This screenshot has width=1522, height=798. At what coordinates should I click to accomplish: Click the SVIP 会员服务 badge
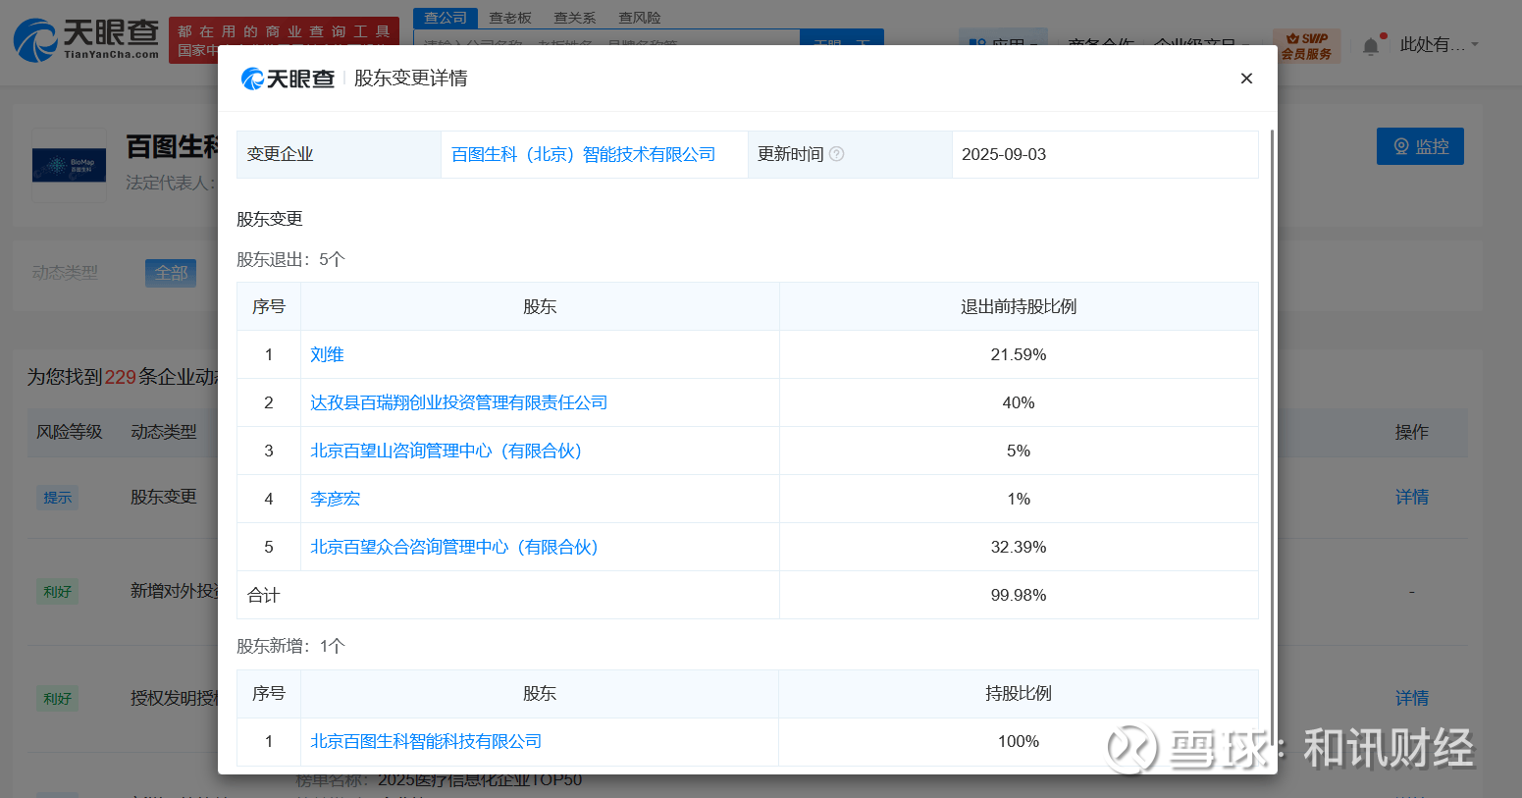point(1306,46)
